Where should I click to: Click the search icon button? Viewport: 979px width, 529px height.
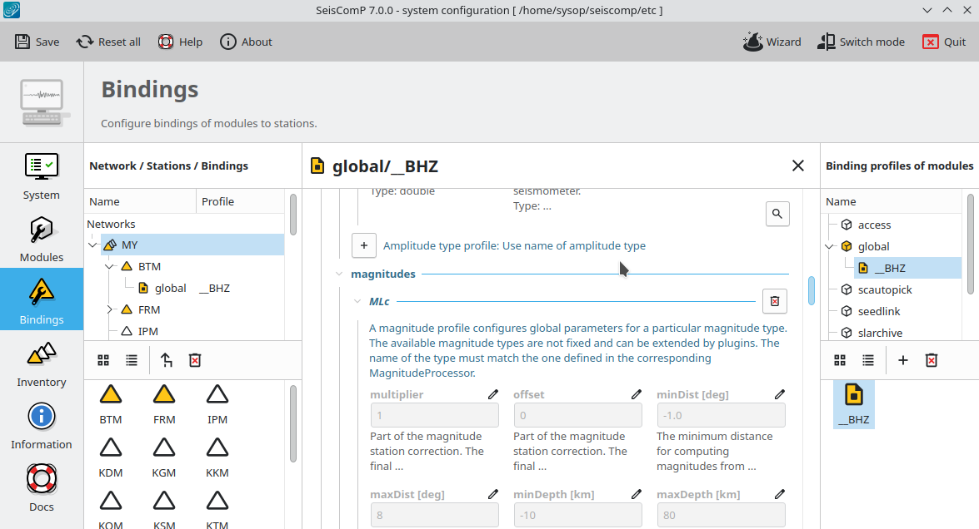point(777,214)
